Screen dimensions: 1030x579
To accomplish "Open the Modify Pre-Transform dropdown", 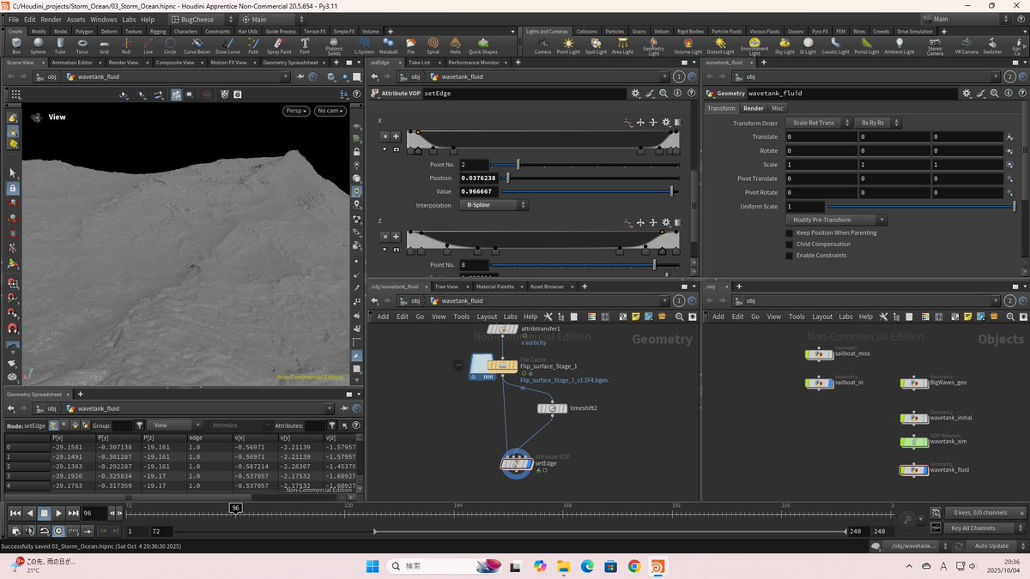I will point(837,220).
